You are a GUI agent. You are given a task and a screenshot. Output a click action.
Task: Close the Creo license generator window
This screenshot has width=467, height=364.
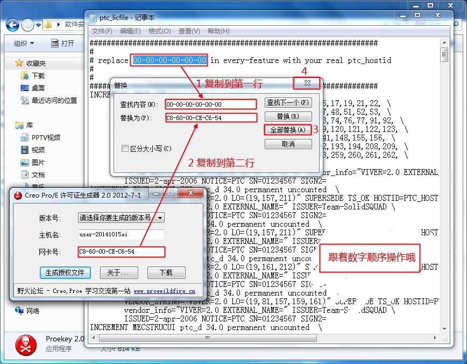(190, 193)
